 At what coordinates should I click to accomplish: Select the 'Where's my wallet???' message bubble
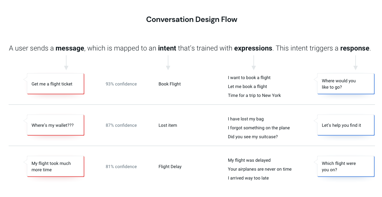coord(54,125)
